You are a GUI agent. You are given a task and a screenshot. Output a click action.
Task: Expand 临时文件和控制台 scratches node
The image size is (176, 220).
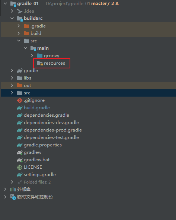pyautogui.click(x=5, y=197)
